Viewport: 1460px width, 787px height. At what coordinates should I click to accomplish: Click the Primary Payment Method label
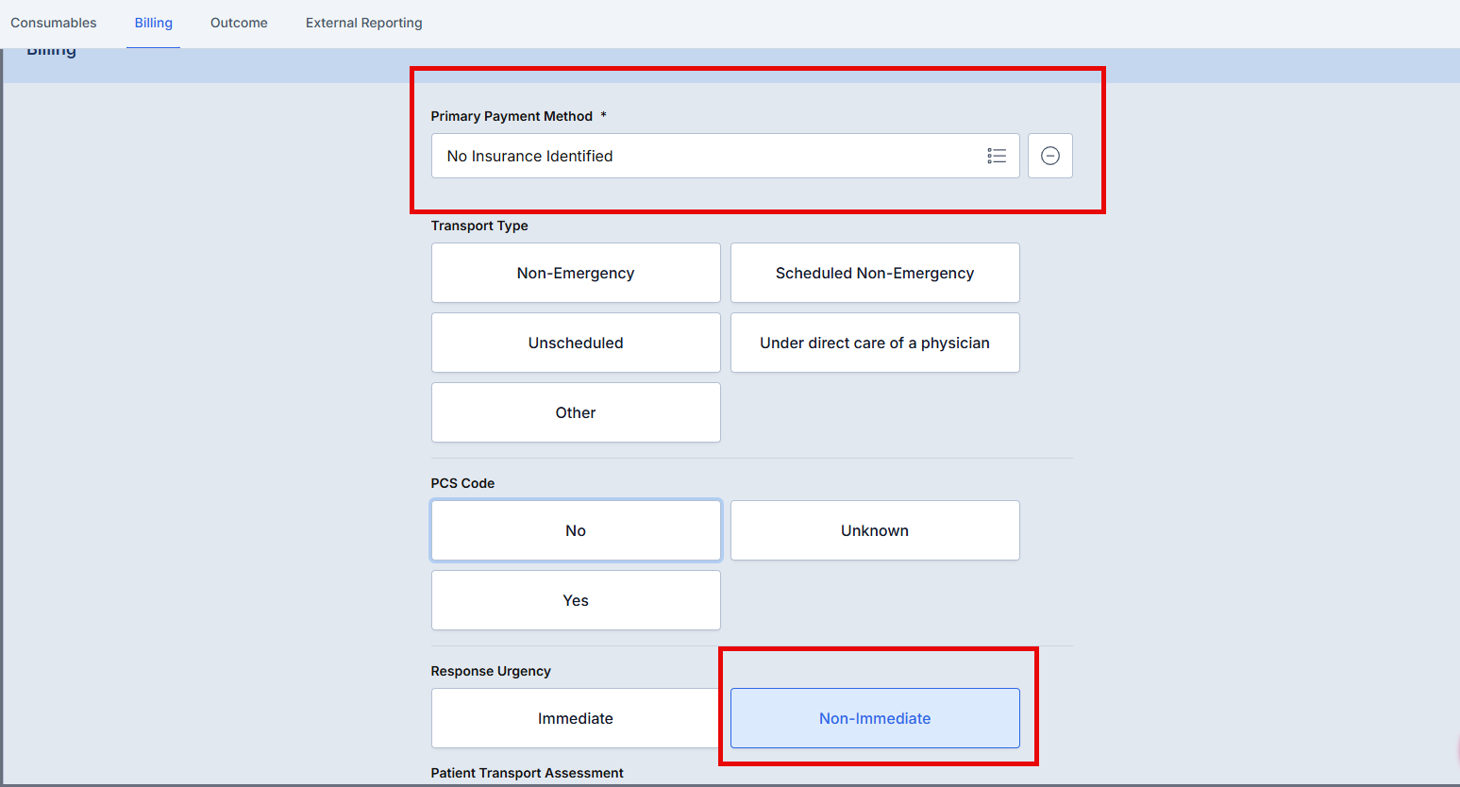click(512, 116)
